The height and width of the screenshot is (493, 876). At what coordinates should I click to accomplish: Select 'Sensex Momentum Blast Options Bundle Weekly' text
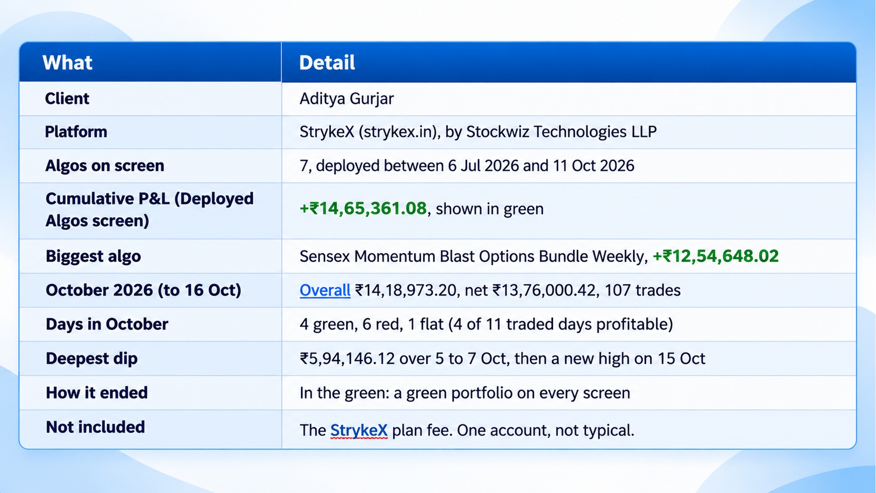(x=472, y=257)
